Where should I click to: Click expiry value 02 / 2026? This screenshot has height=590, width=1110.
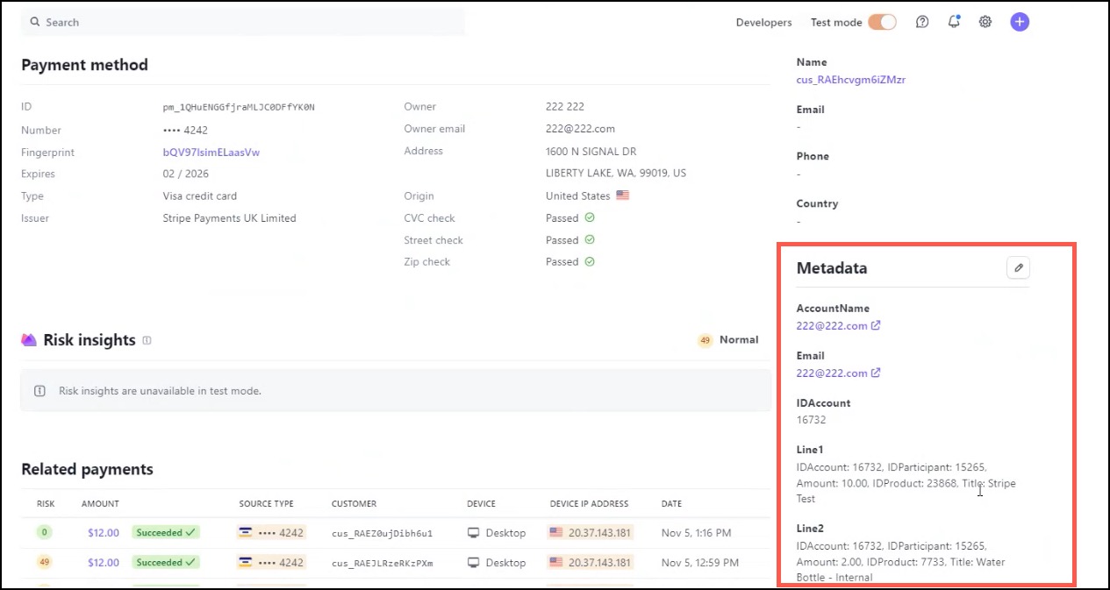pos(186,174)
